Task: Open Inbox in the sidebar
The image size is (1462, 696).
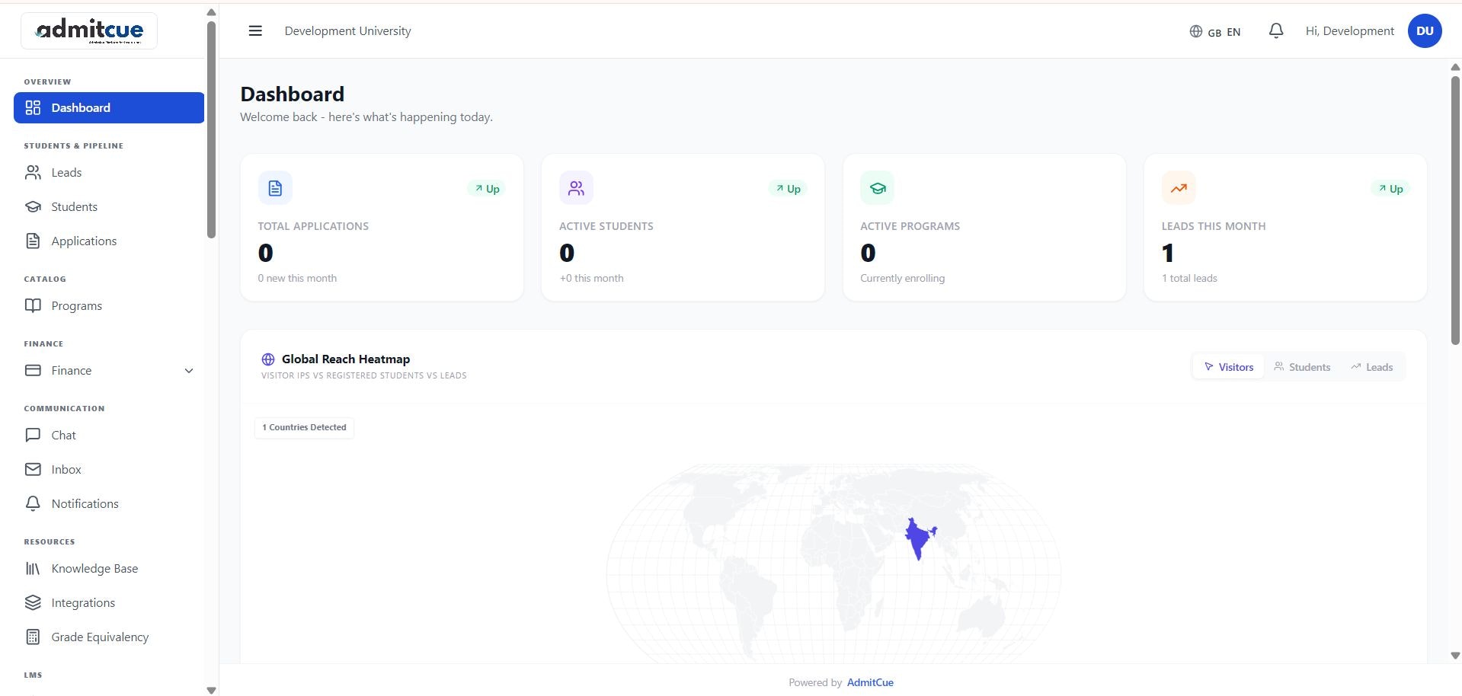Action: 109,470
